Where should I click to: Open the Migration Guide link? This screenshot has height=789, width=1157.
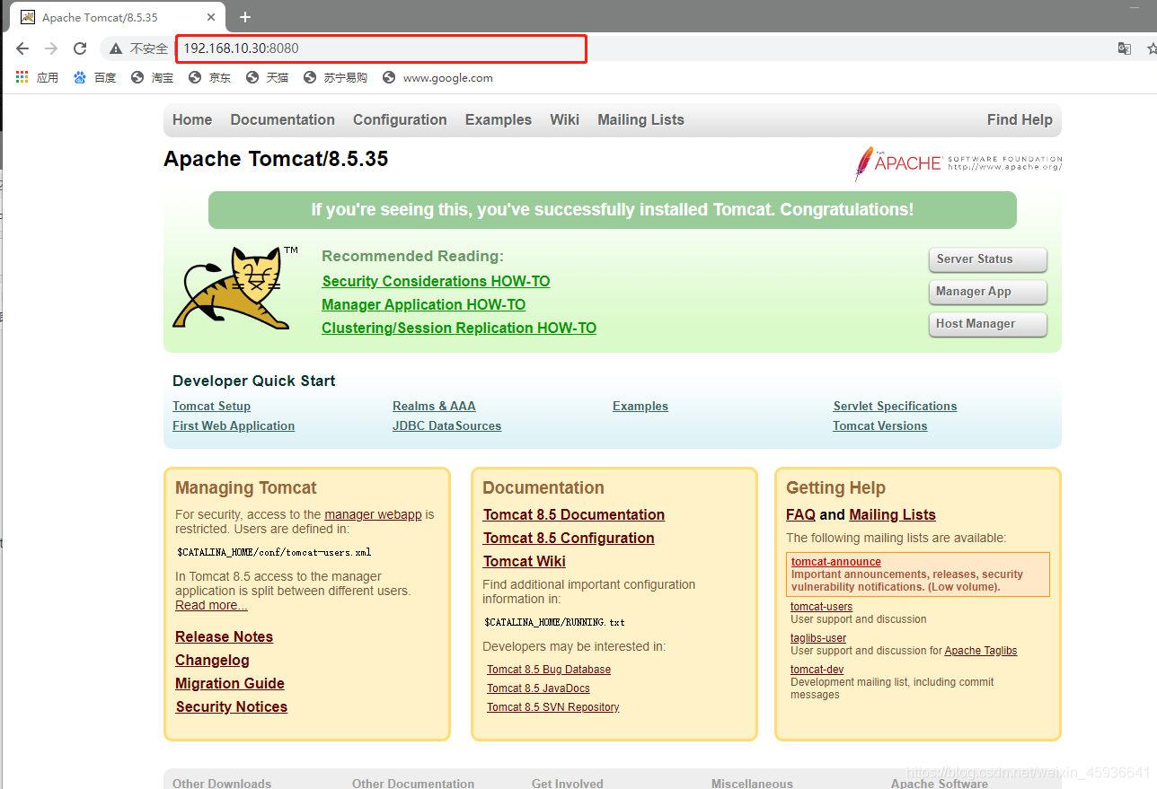pyautogui.click(x=230, y=683)
